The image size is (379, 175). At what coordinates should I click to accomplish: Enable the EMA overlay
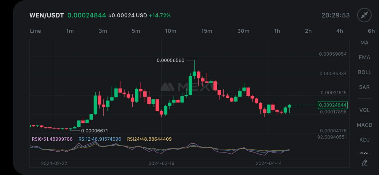(364, 57)
